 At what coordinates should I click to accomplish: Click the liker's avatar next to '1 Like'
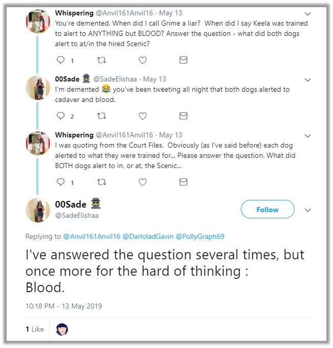62,329
